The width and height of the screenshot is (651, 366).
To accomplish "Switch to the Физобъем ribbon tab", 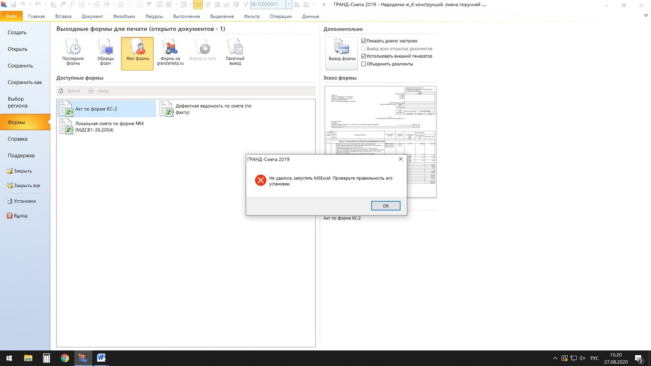I will point(124,16).
